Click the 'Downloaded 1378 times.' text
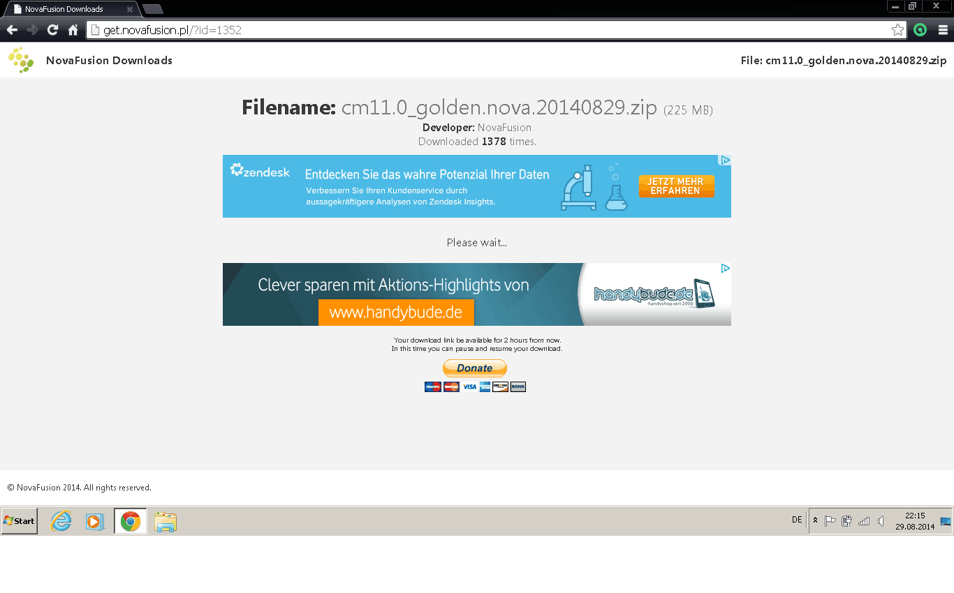 (x=477, y=142)
